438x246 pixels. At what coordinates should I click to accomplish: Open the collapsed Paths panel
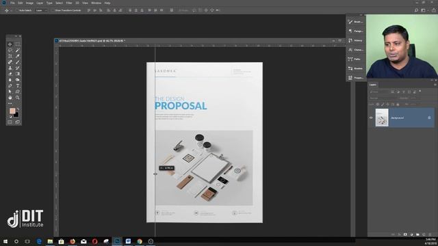[x=355, y=59]
